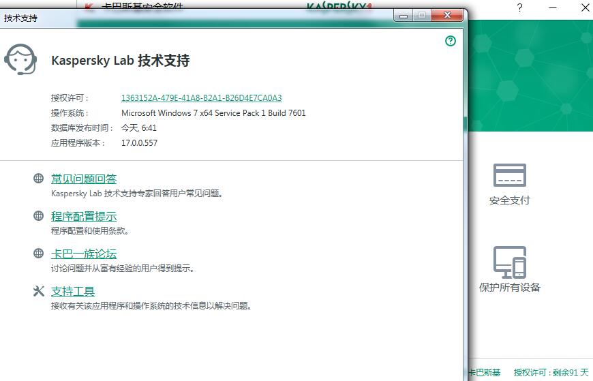Screen dimensions: 593x381
Task: Visit the 卡巴一族论坛 forum link
Action: pos(84,254)
